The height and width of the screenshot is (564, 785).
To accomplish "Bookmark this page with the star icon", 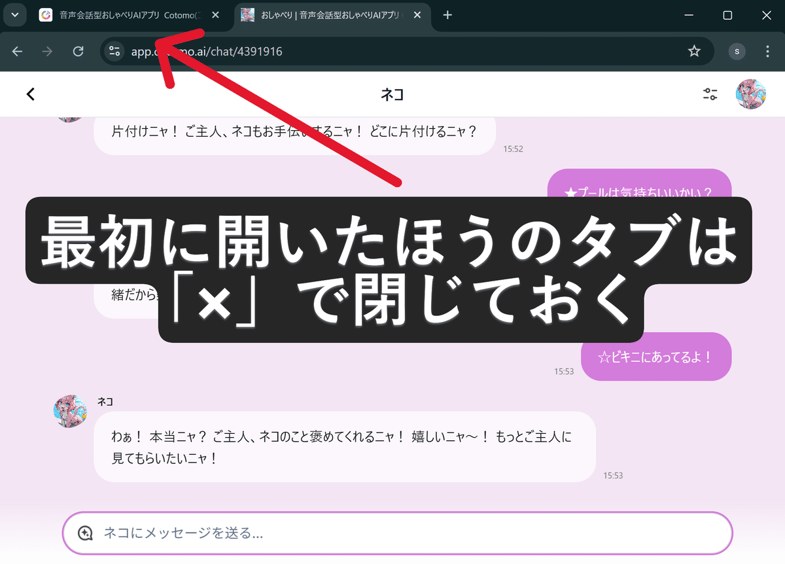I will pos(694,51).
